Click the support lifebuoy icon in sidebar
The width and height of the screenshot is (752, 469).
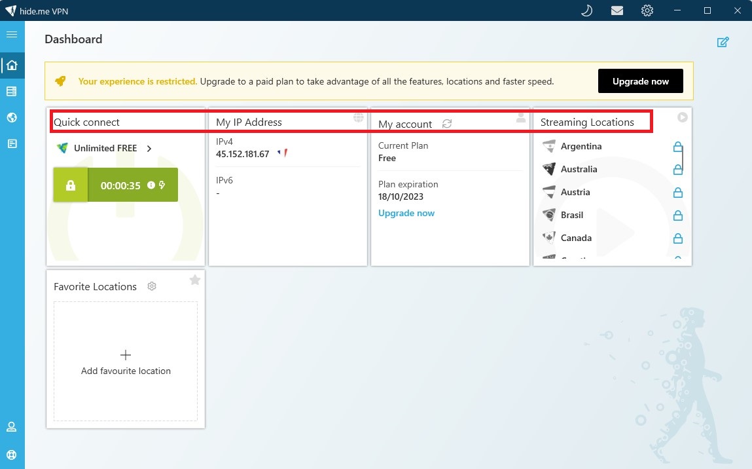point(12,455)
